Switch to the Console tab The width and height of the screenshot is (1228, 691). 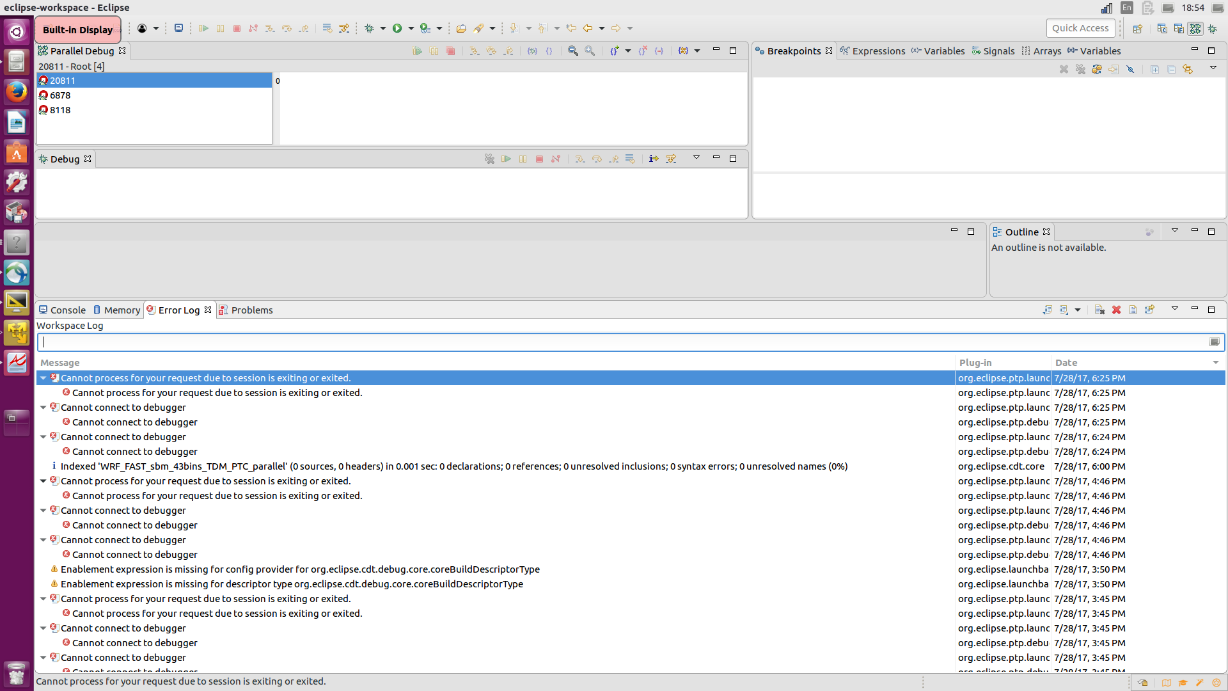tap(62, 310)
